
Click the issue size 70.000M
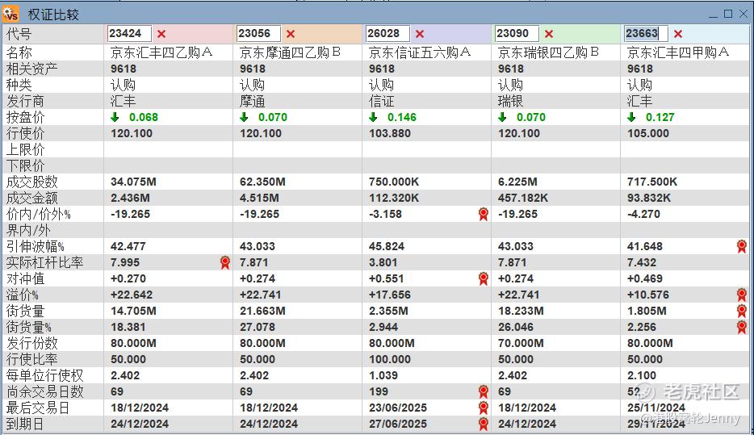[x=521, y=343]
